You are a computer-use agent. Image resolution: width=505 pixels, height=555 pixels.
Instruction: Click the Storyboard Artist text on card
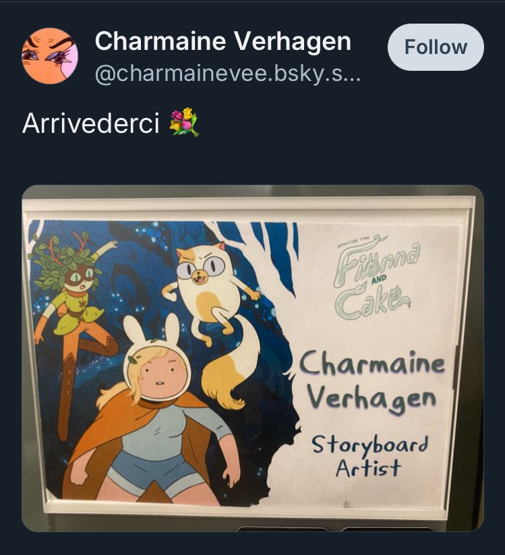(x=369, y=457)
